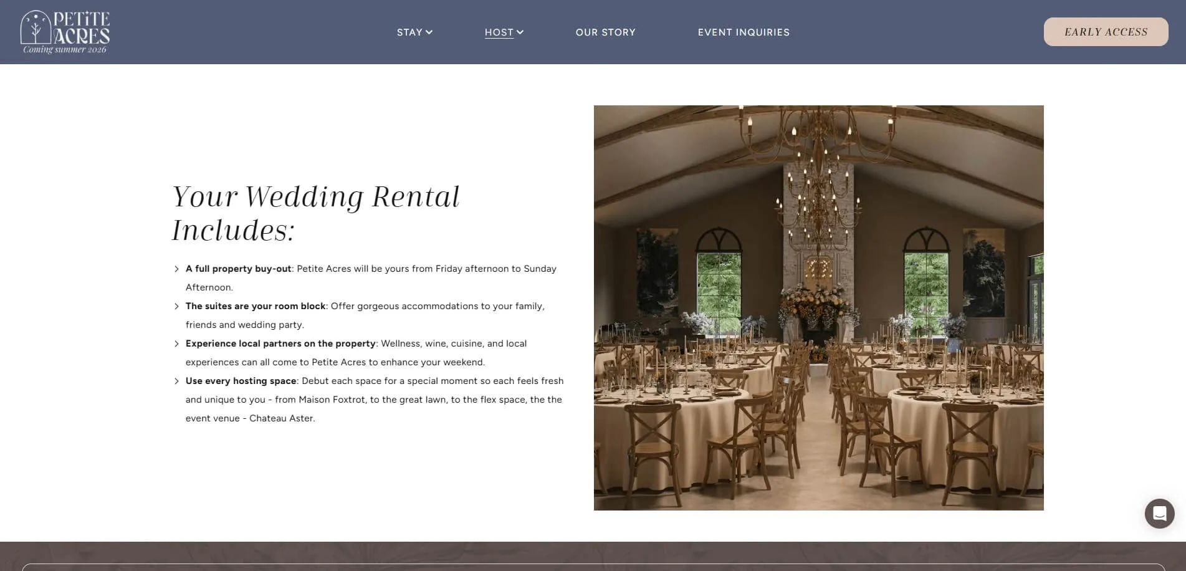
Task: Open the HOST navigation menu
Action: point(499,32)
